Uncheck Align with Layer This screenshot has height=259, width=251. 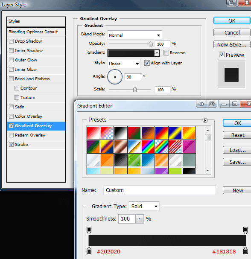tap(147, 63)
